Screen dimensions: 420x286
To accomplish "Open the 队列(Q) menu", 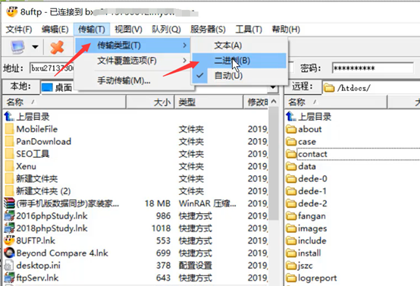I will (x=166, y=30).
